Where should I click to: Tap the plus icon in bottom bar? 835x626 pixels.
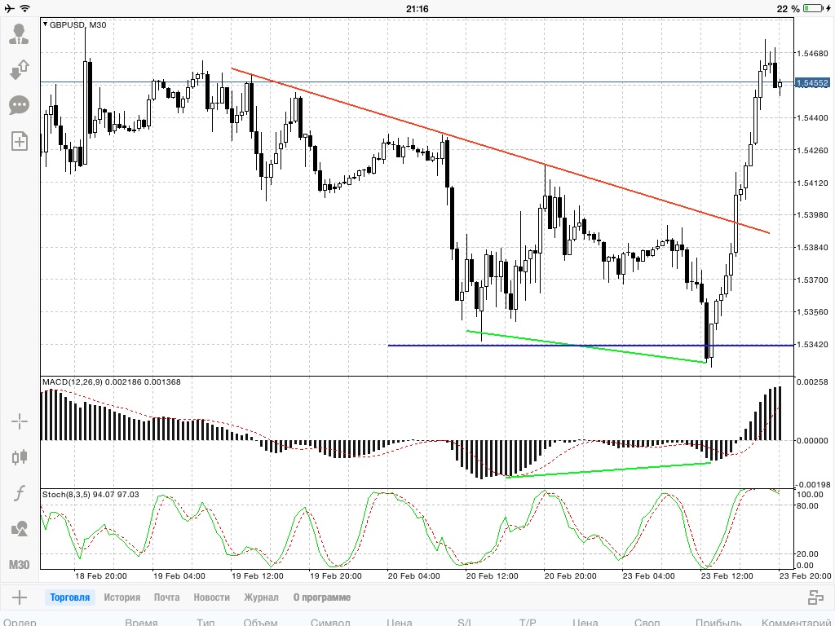[x=20, y=597]
